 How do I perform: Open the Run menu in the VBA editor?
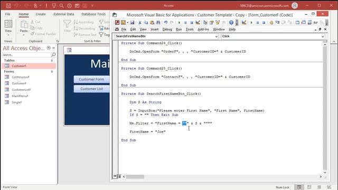click(x=179, y=30)
